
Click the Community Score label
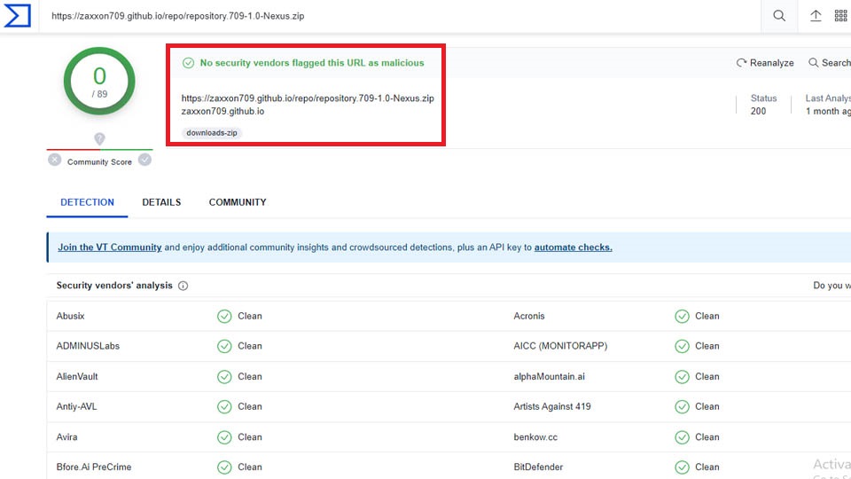point(99,161)
